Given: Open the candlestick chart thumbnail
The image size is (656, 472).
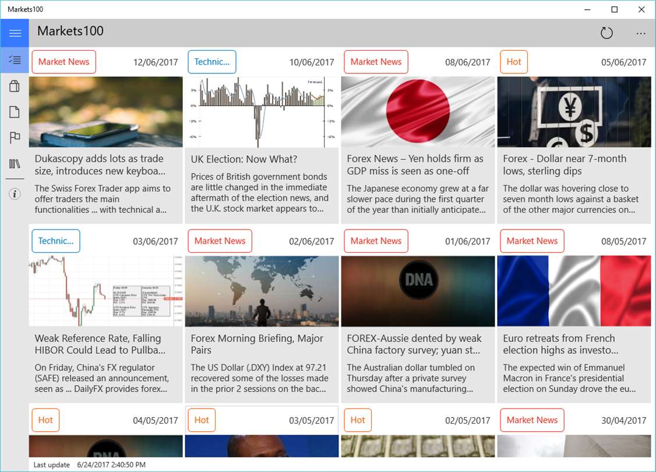Looking at the screenshot, I should point(106,291).
